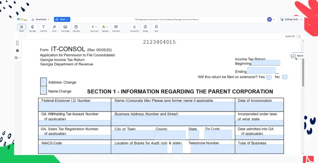This screenshot has width=318, height=163.
Task: Click the PDFLiner logo
Action: click(22, 19)
